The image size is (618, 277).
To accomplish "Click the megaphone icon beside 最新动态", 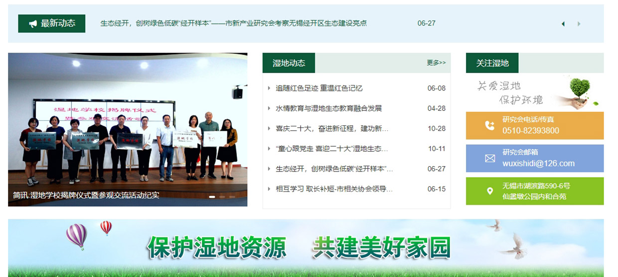I will point(33,23).
